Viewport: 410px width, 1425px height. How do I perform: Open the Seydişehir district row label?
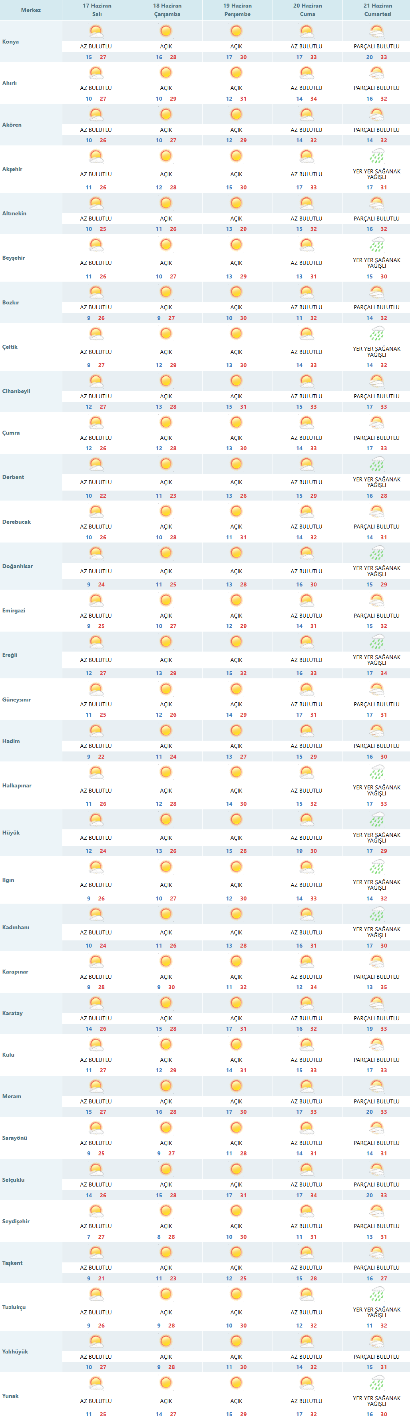pos(16,1221)
